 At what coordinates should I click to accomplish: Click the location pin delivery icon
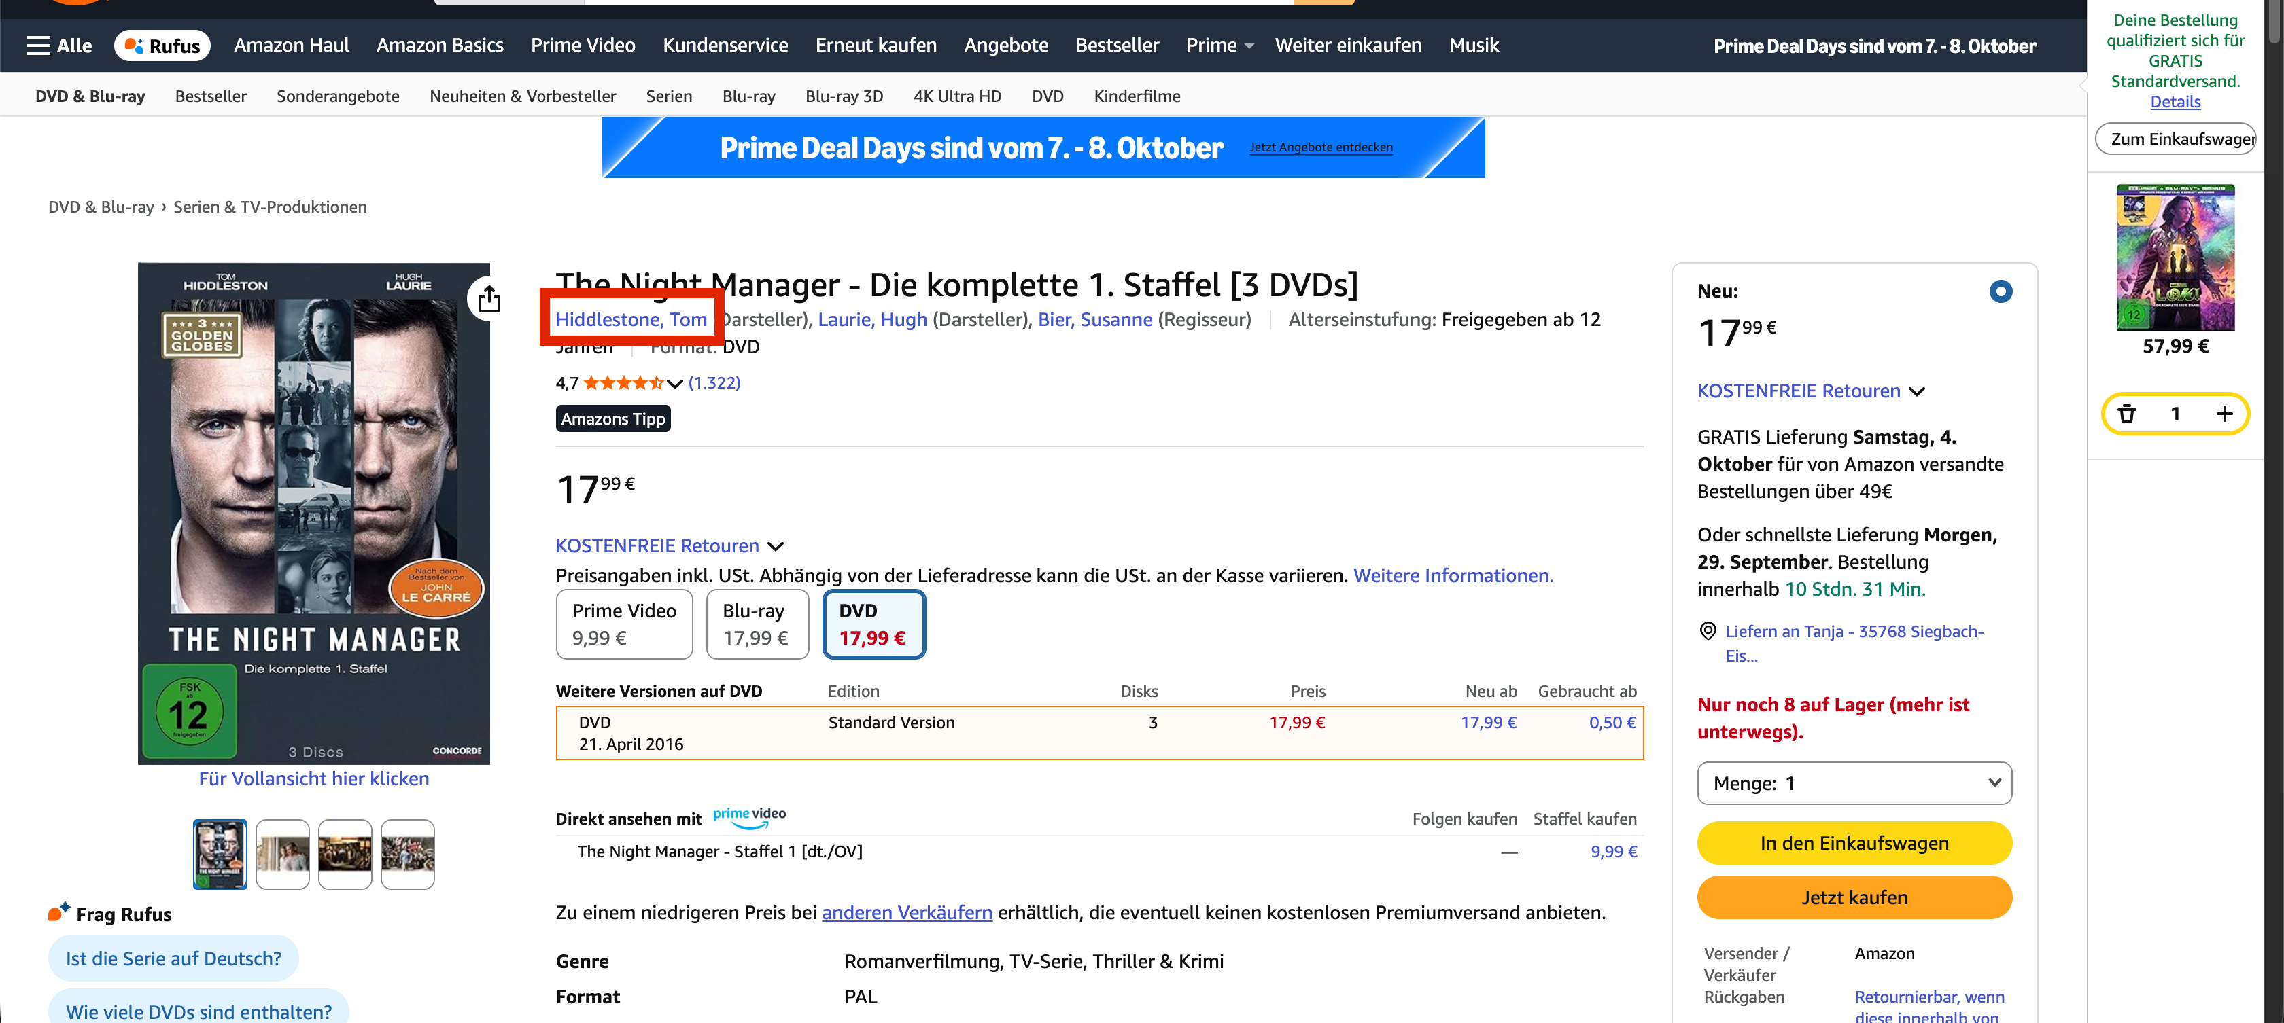coord(1707,630)
